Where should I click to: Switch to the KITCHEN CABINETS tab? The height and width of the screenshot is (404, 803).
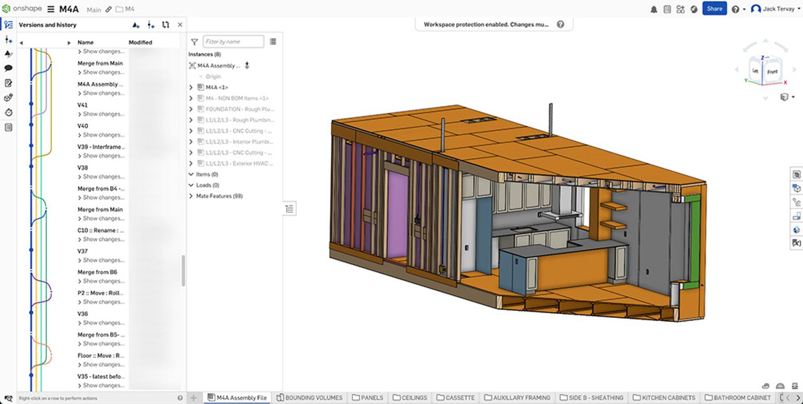(664, 397)
